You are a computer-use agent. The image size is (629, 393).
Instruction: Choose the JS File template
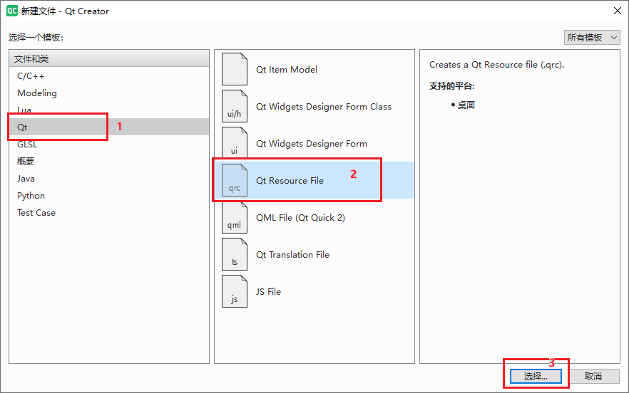click(314, 291)
